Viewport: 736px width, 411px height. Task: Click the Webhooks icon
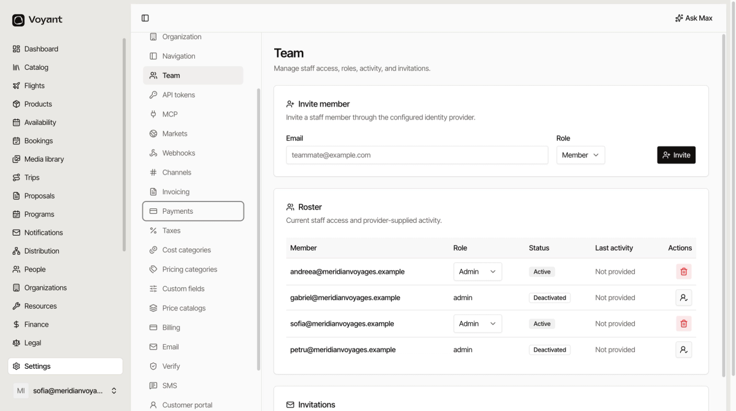pos(153,153)
